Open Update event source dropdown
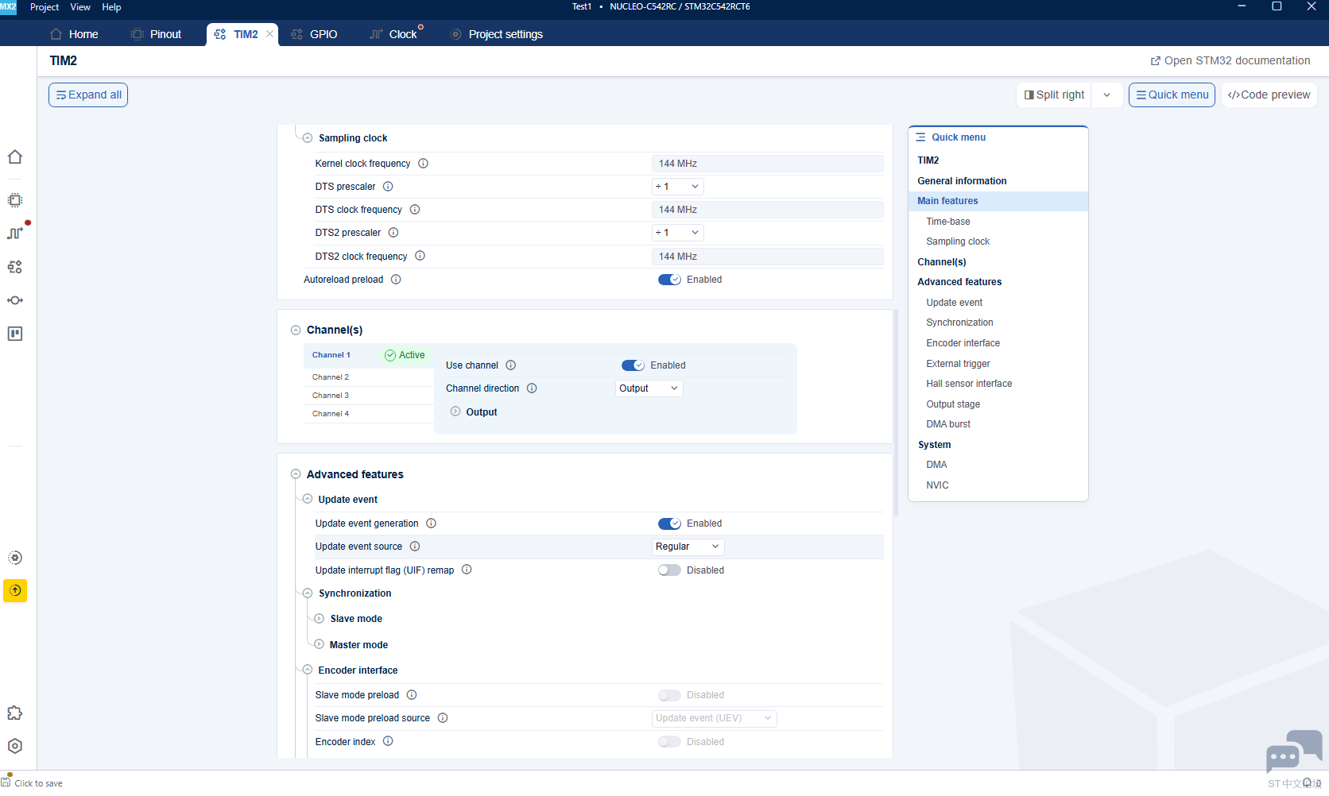The image size is (1329, 796). tap(688, 547)
